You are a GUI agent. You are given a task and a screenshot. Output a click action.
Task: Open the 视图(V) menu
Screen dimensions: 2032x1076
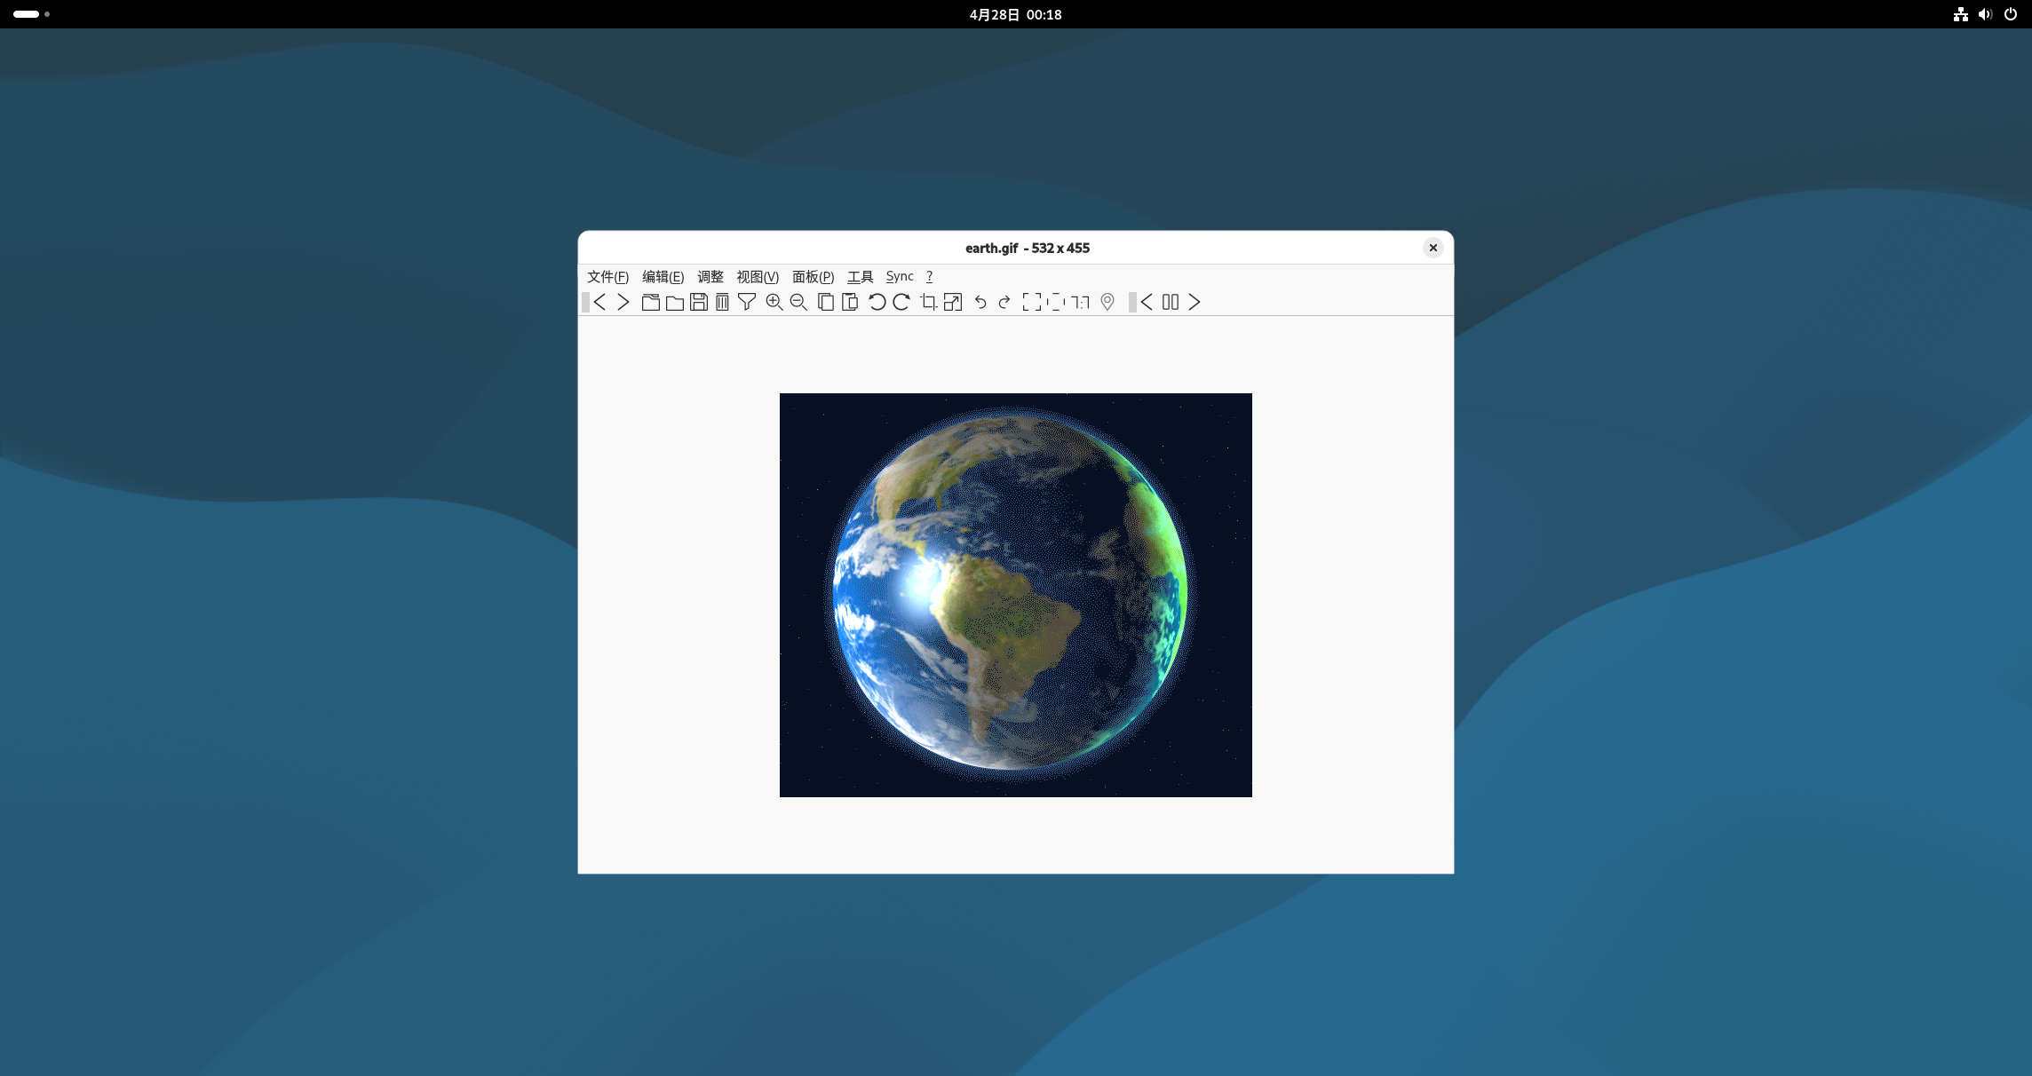[758, 277]
